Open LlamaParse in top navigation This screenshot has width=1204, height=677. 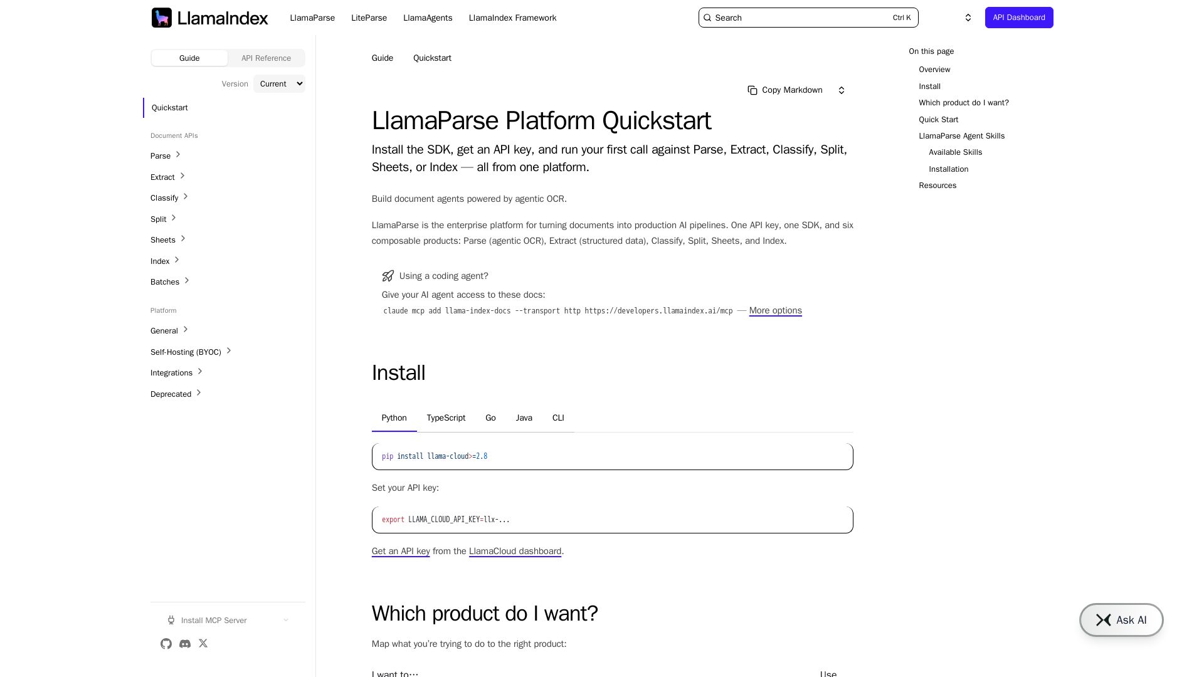click(x=312, y=18)
